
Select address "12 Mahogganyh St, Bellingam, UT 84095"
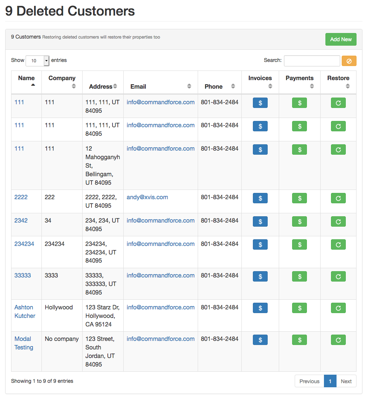pyautogui.click(x=103, y=165)
